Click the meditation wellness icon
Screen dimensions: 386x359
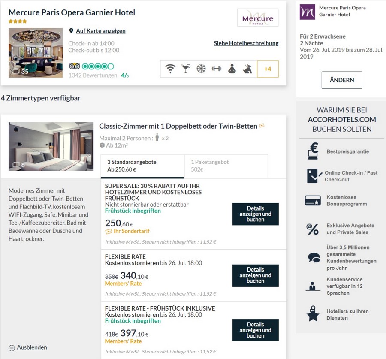tap(232, 69)
